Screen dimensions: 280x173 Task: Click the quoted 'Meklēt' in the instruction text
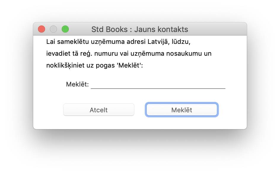[x=129, y=65]
